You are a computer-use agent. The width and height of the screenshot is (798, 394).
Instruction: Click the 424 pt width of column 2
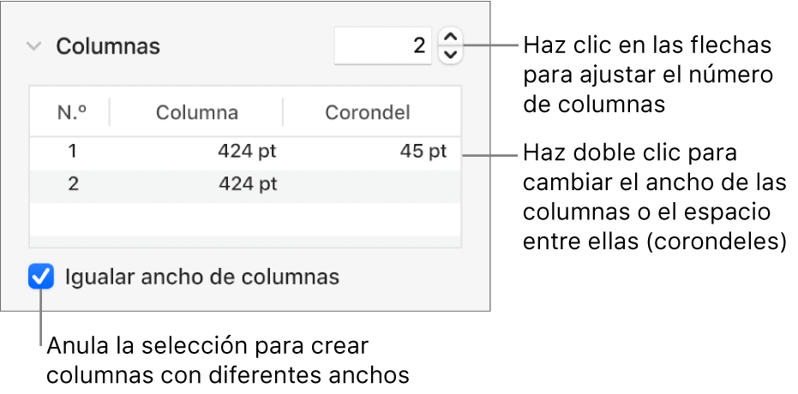(248, 183)
